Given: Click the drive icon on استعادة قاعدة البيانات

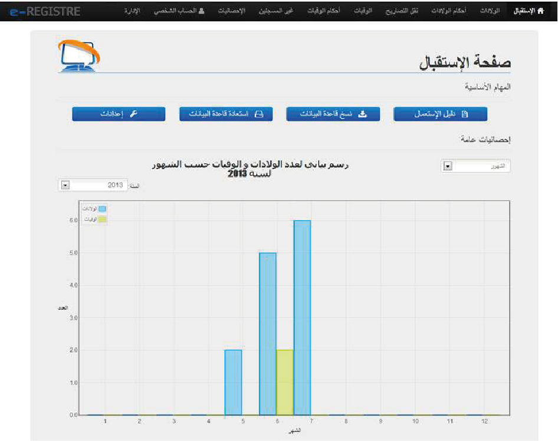Looking at the screenshot, I should point(259,114).
